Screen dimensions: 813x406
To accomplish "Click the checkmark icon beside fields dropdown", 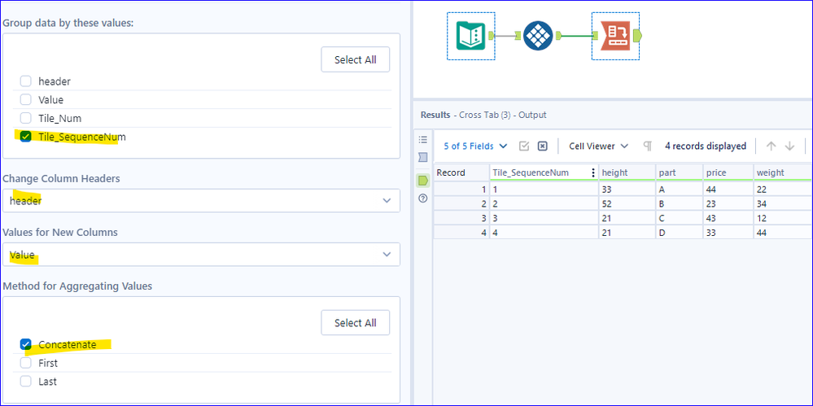I will click(523, 146).
